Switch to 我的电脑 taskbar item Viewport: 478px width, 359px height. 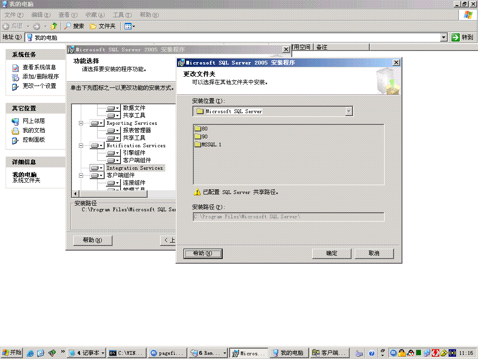[289, 353]
